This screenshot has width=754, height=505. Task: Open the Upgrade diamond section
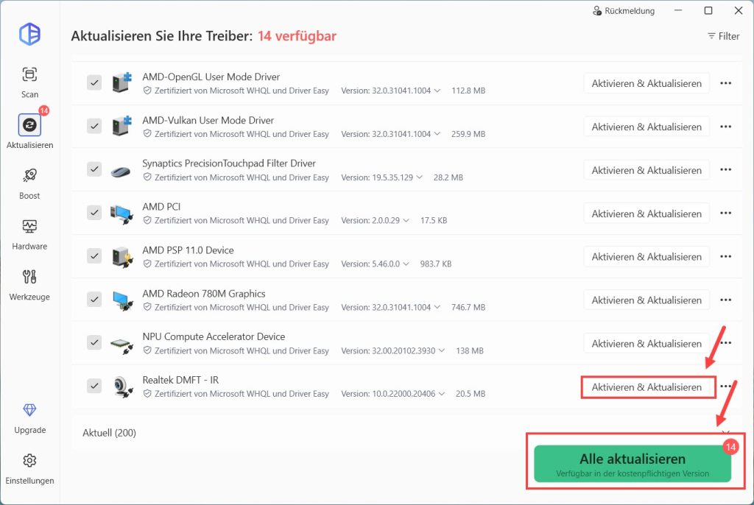click(29, 418)
